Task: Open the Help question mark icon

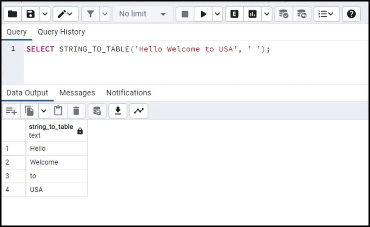Action: point(351,14)
